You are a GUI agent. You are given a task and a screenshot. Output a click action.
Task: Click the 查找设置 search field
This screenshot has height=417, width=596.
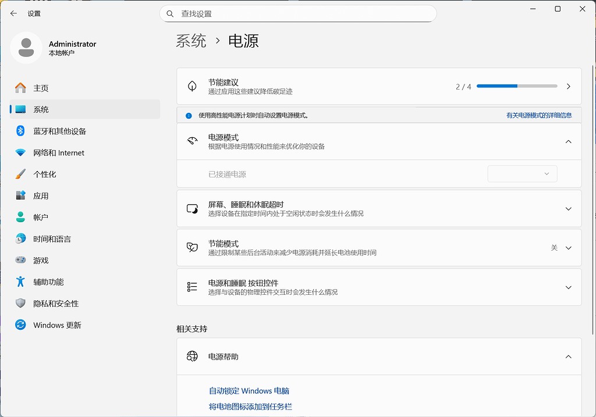298,14
